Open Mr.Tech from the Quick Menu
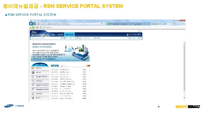The width and height of the screenshot is (204, 114). pyautogui.click(x=40, y=73)
